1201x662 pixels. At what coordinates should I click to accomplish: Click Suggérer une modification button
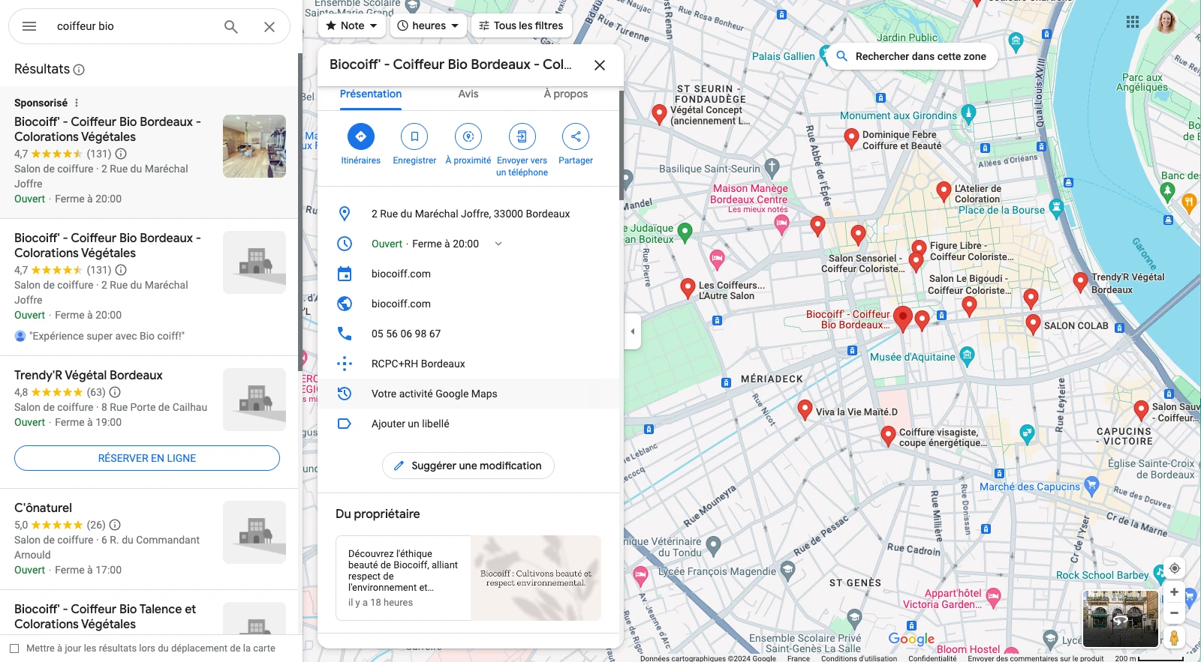tap(468, 466)
